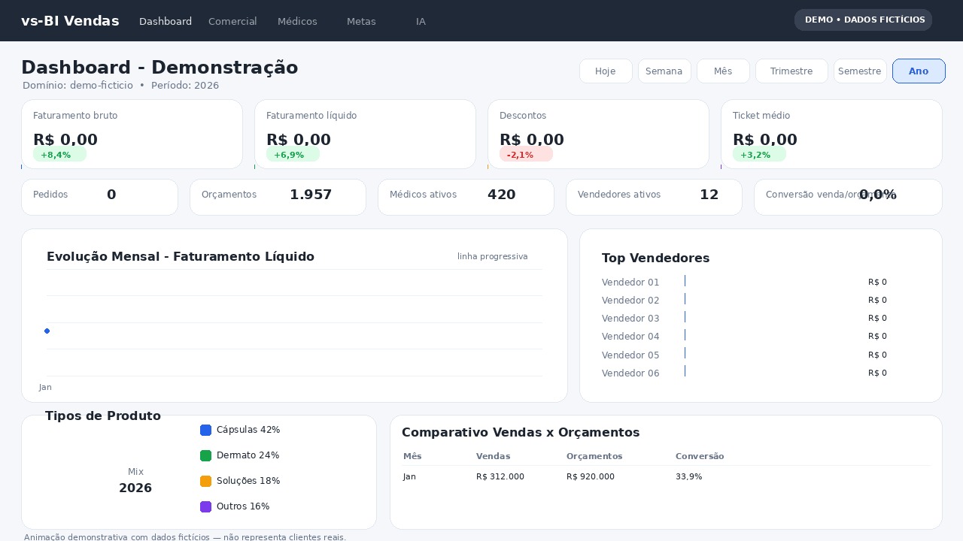This screenshot has height=541, width=963.
Task: Click the +8,4% growth badge
Action: (59, 155)
